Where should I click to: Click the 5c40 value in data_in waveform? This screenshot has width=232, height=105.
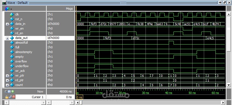point(178,24)
